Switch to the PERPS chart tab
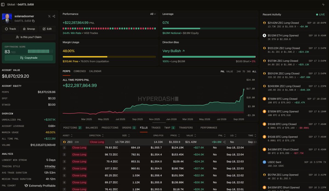Image resolution: width=329 pixels, height=191 pixels. (66, 71)
